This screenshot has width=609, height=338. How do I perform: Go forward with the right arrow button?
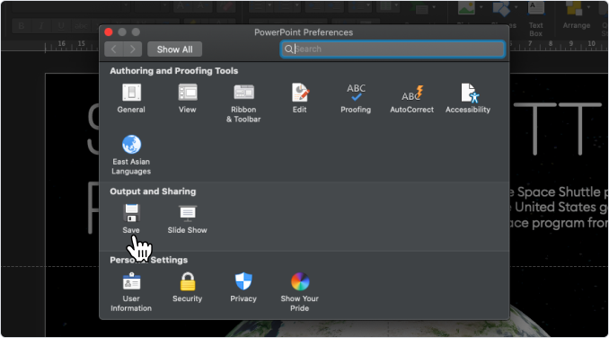click(133, 49)
